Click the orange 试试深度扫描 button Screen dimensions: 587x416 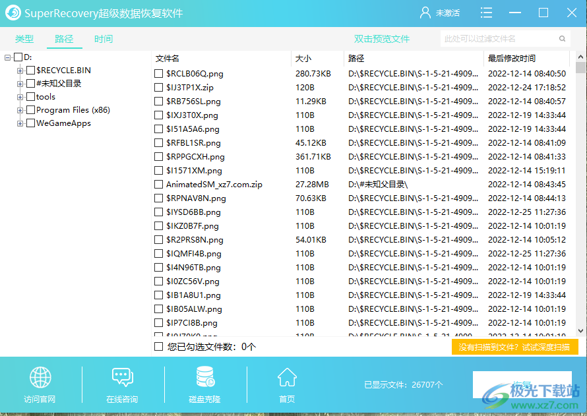coord(514,347)
